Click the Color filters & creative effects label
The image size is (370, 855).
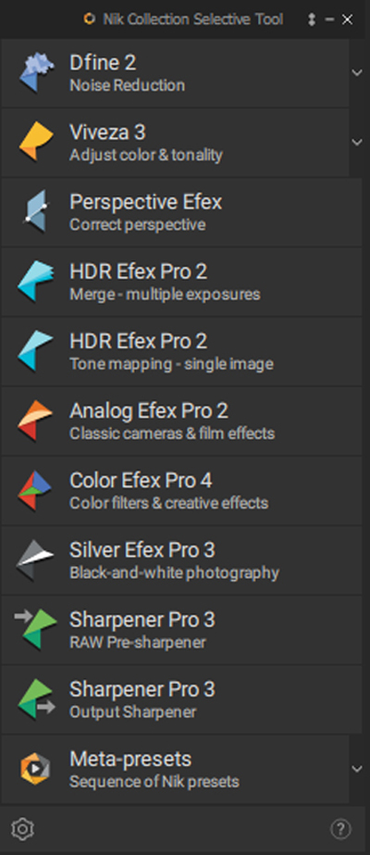pos(168,503)
